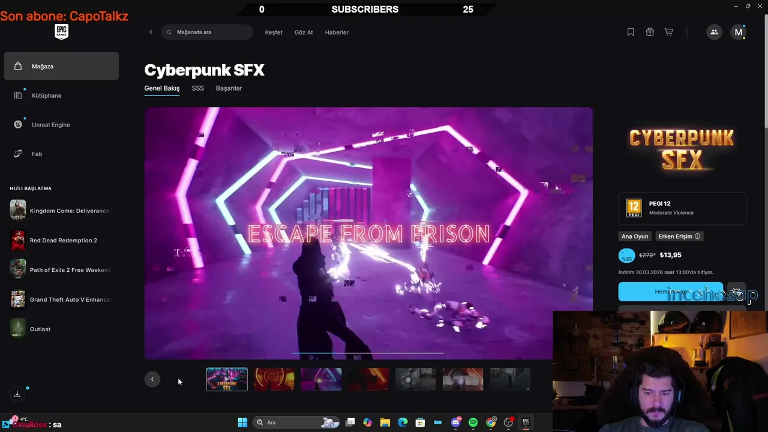Select the first Cyberpunk SFX thumbnail

tap(227, 379)
